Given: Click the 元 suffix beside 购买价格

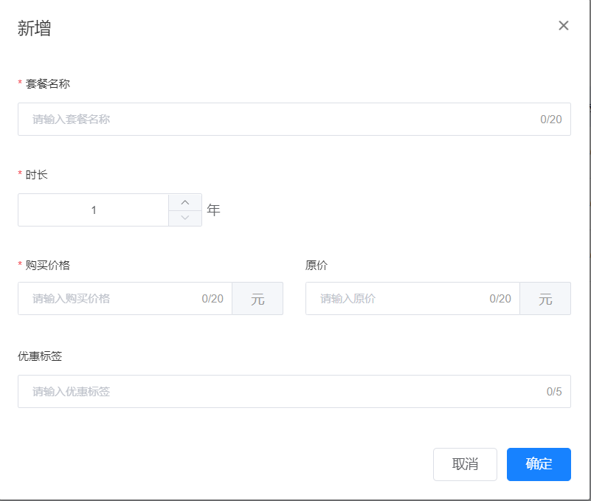Looking at the screenshot, I should point(258,299).
